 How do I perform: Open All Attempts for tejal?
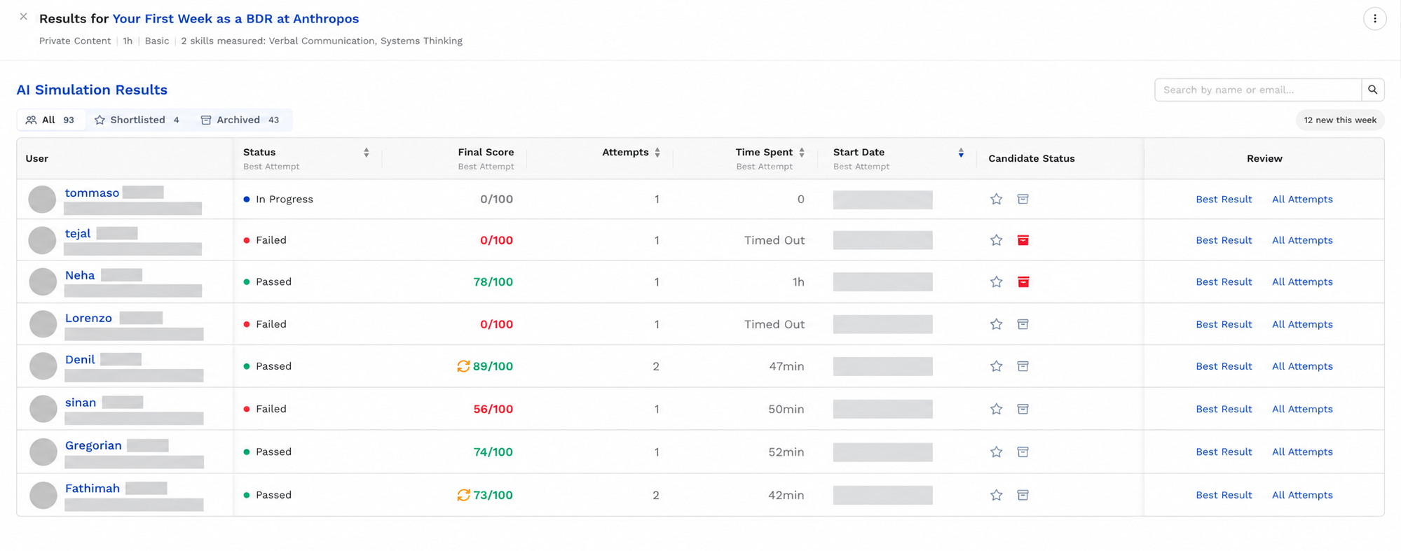click(1302, 240)
